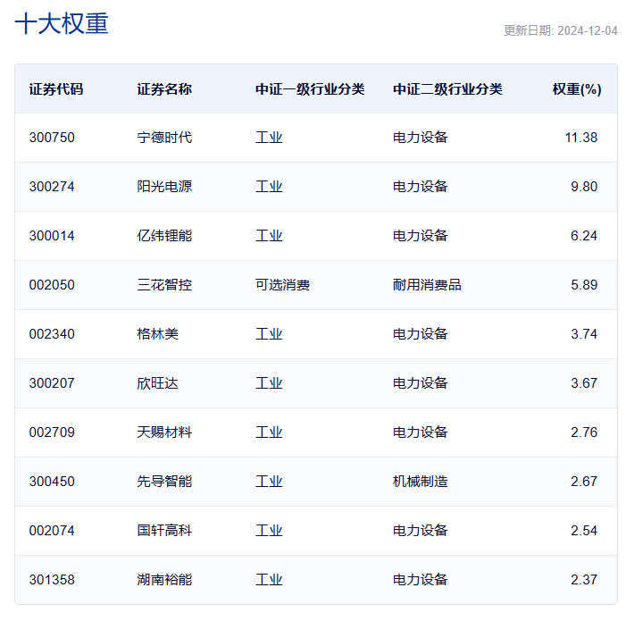Click the 证券名称 column header
626x621 pixels.
(164, 89)
